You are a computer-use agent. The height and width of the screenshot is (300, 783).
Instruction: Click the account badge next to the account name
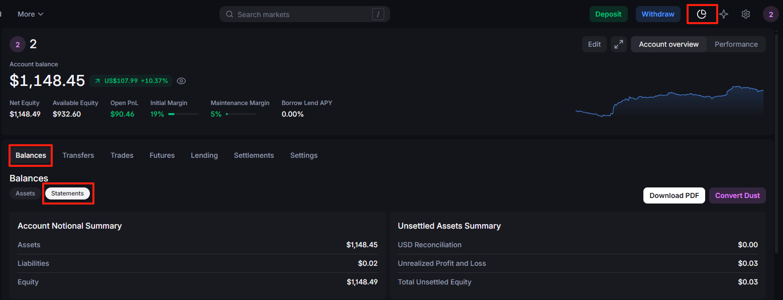18,44
